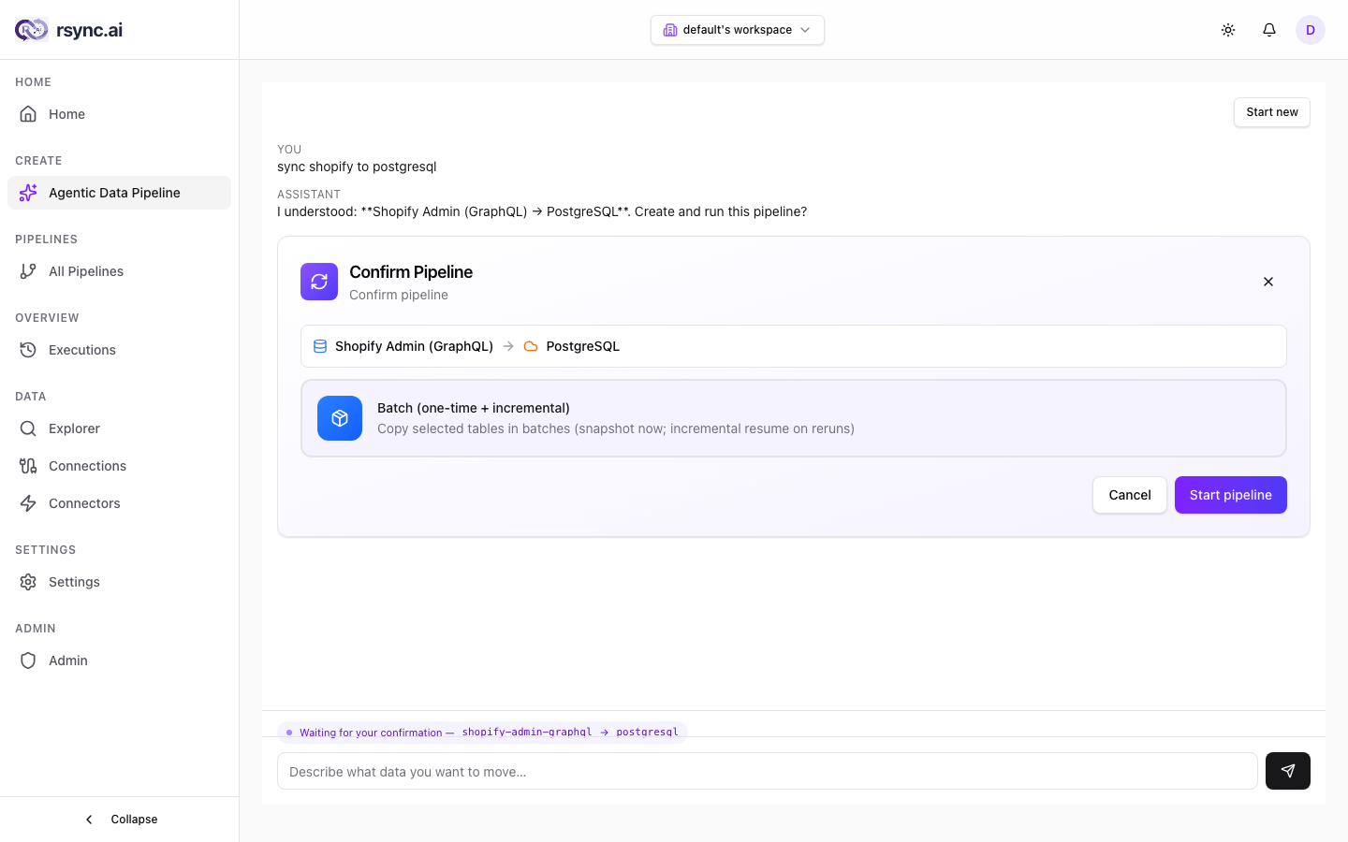Image resolution: width=1348 pixels, height=842 pixels.
Task: Open Connectors page
Action: point(119,503)
